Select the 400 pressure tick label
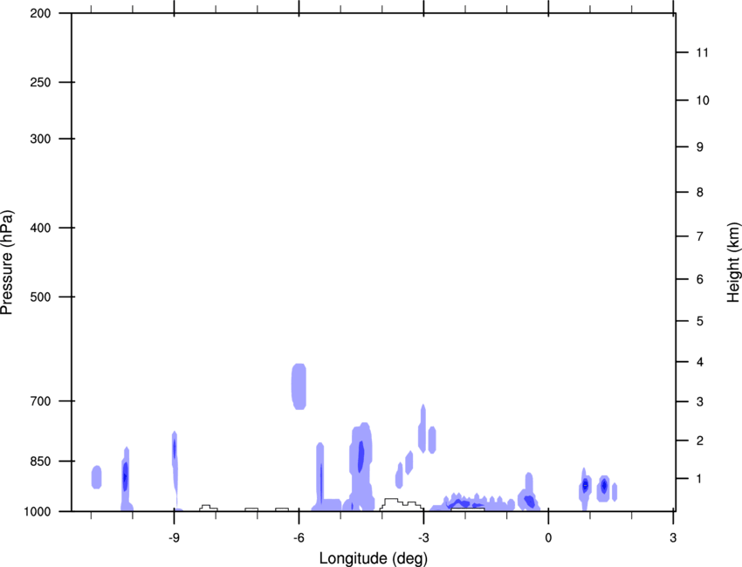This screenshot has height=567, width=742. point(40,228)
